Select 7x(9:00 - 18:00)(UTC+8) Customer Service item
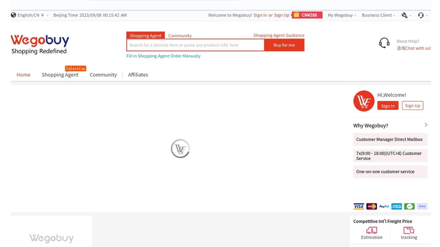440x247 pixels. point(390,156)
